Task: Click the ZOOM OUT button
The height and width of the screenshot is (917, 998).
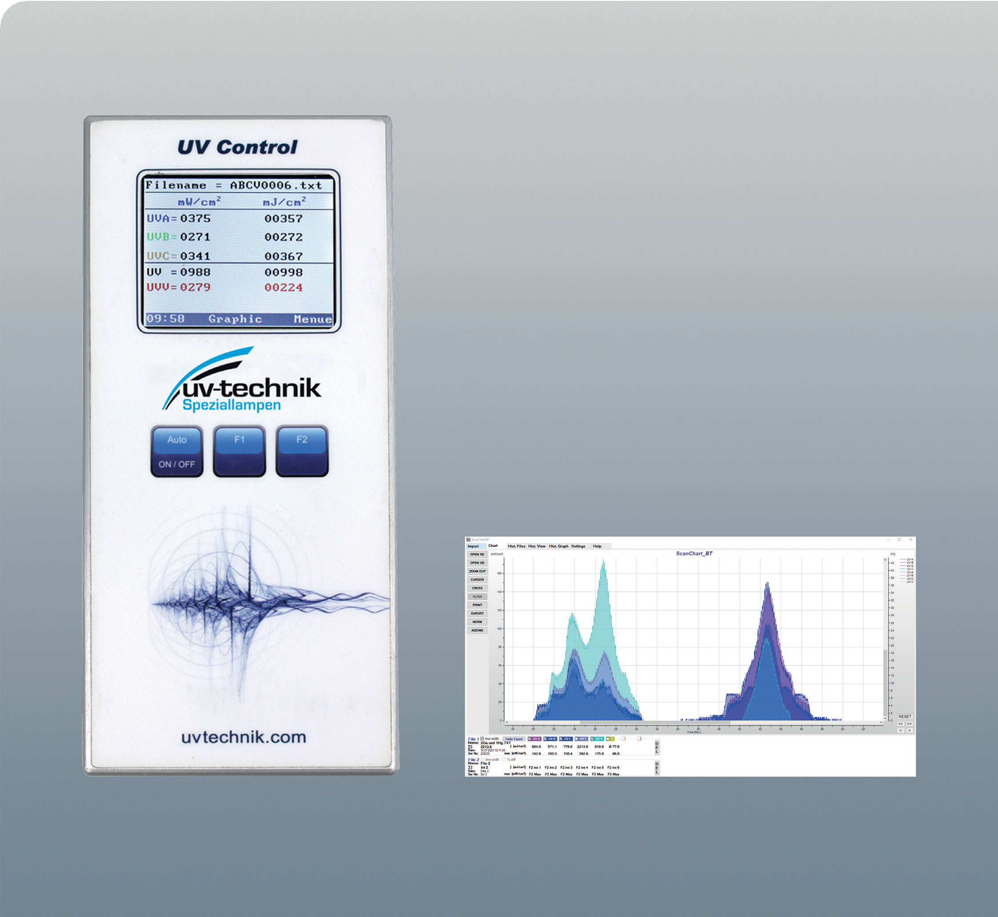Action: click(477, 571)
